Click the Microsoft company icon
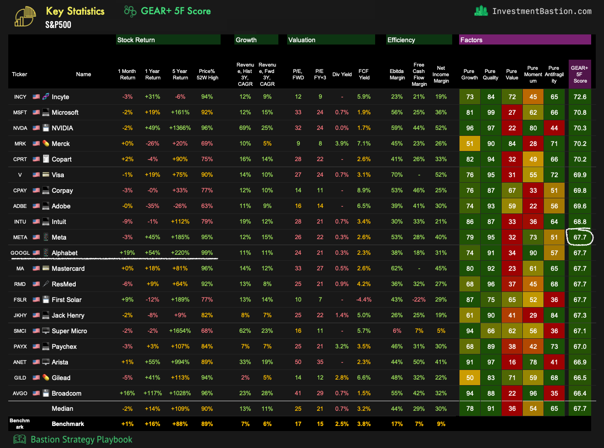The width and height of the screenshot is (604, 448). pyautogui.click(x=46, y=112)
